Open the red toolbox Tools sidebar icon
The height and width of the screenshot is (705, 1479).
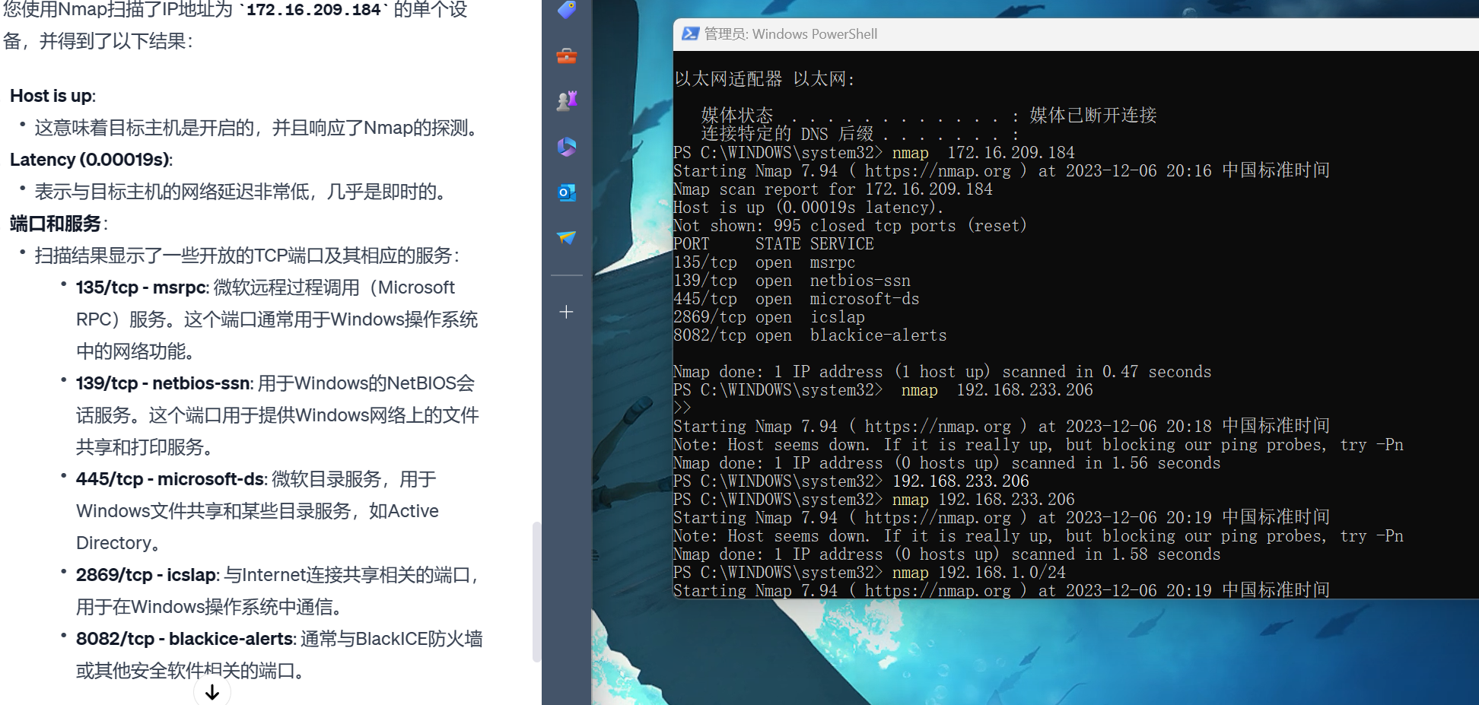click(567, 56)
